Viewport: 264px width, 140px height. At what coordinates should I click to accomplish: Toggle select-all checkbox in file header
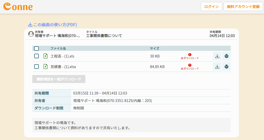[36, 49]
